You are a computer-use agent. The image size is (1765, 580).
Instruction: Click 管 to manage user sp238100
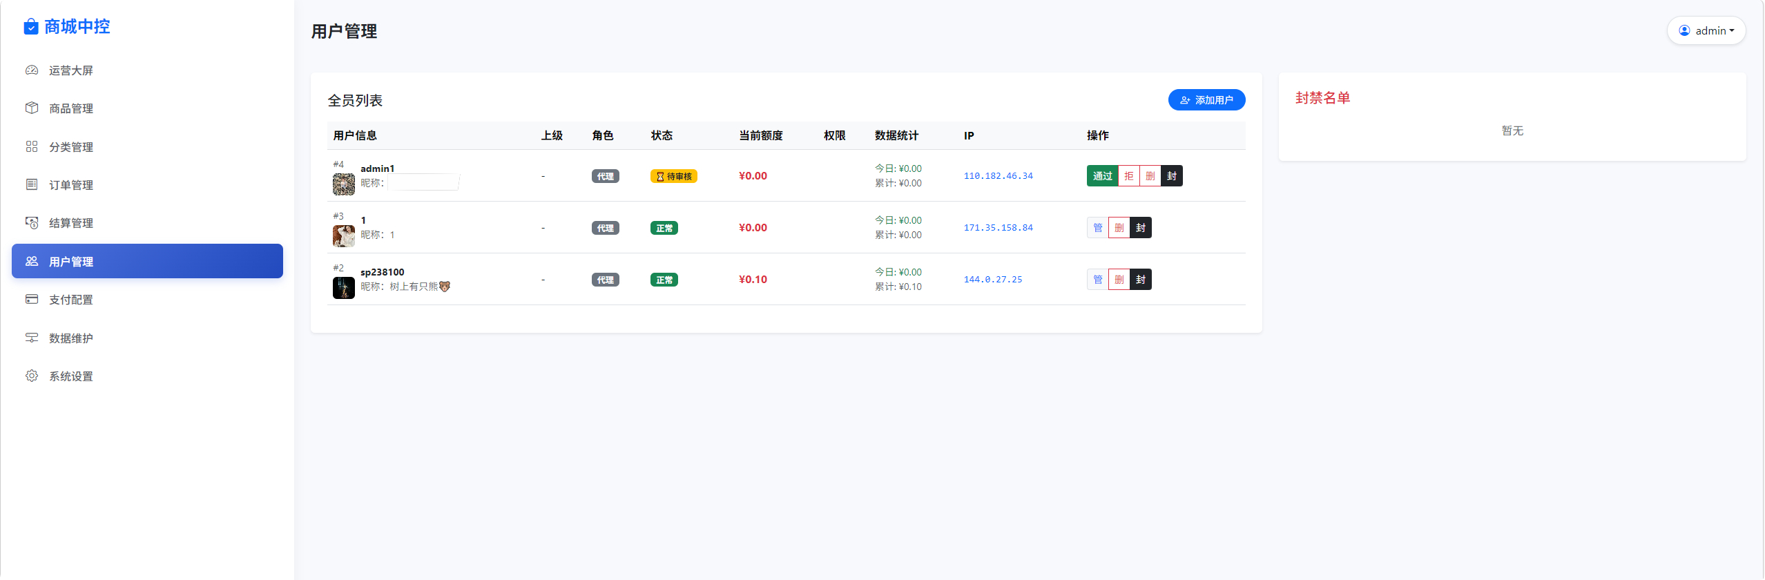point(1097,280)
